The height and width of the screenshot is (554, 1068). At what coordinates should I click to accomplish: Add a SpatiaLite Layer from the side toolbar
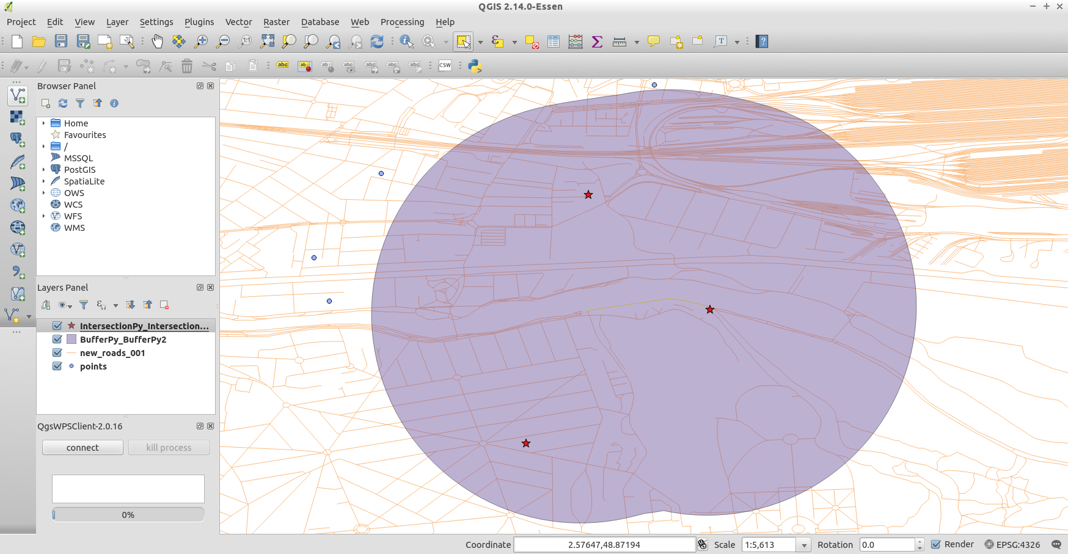tap(18, 161)
